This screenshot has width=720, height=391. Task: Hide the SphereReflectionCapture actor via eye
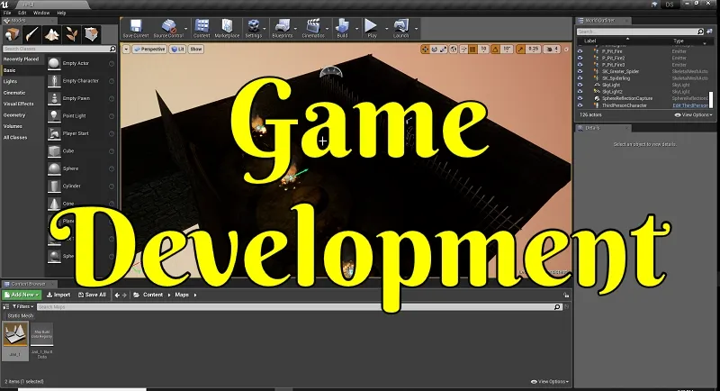(x=580, y=98)
